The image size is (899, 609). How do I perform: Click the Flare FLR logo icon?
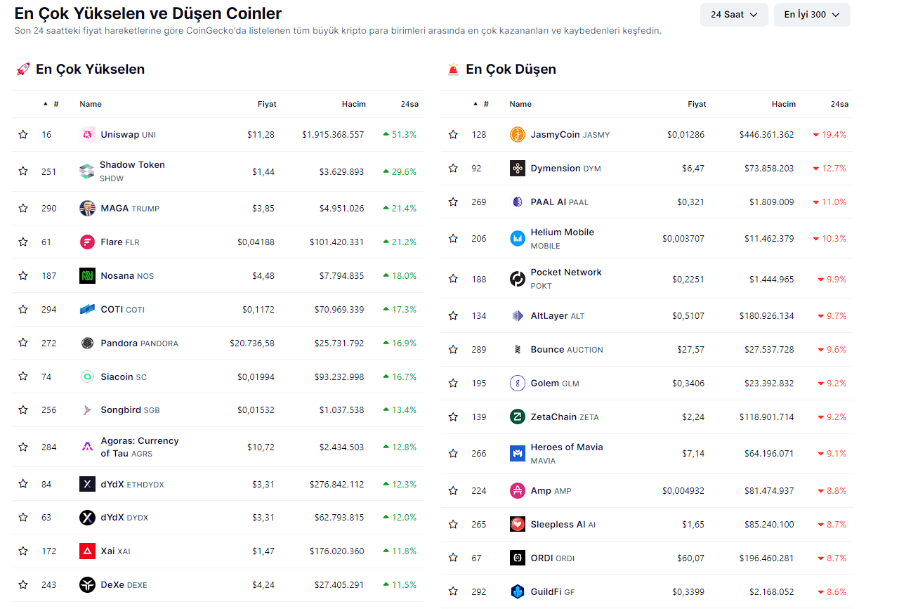click(x=87, y=242)
